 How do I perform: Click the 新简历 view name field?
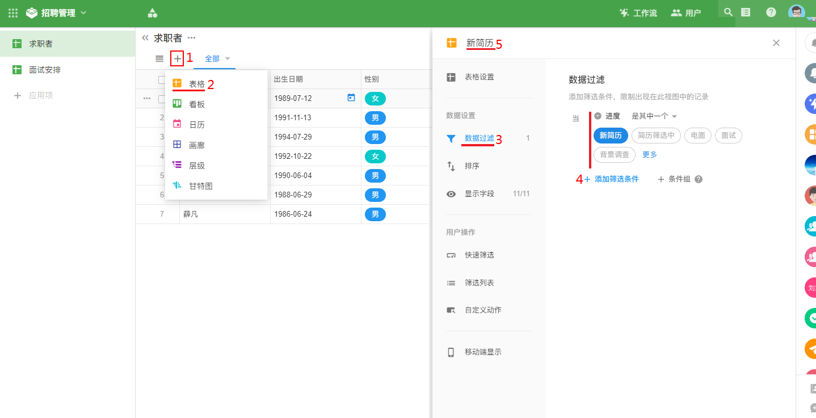click(x=480, y=43)
